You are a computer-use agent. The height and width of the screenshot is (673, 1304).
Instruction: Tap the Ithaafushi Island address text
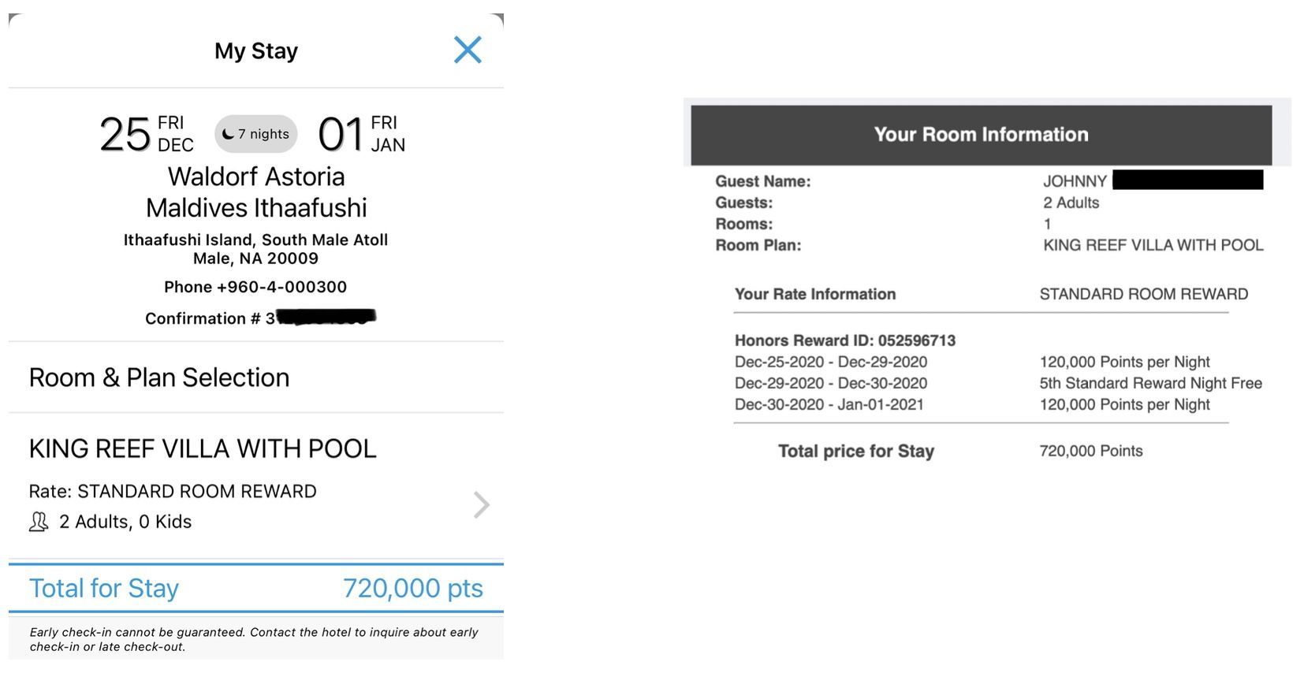255,249
